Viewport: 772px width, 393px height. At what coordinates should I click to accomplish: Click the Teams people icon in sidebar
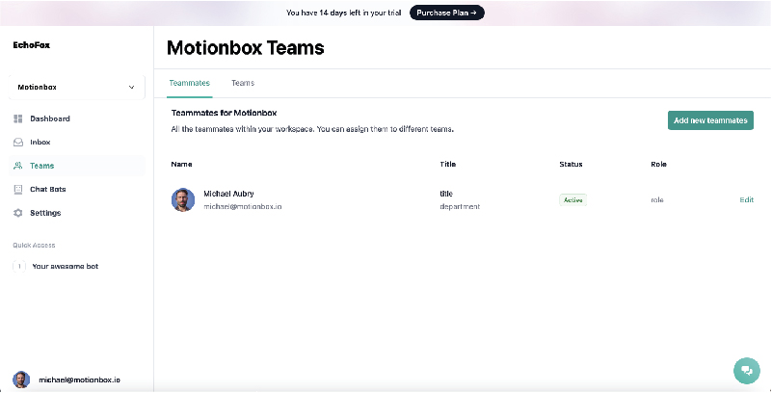tap(18, 166)
